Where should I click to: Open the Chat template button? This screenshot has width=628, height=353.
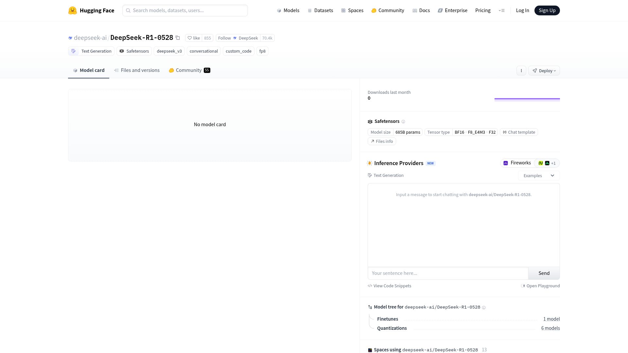click(x=519, y=132)
